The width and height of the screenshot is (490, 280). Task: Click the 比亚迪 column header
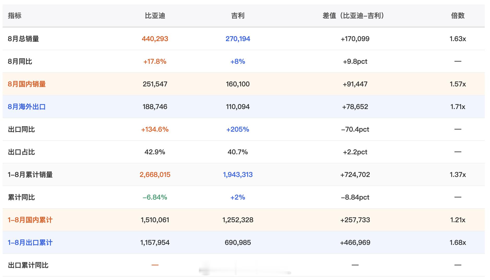coord(155,16)
